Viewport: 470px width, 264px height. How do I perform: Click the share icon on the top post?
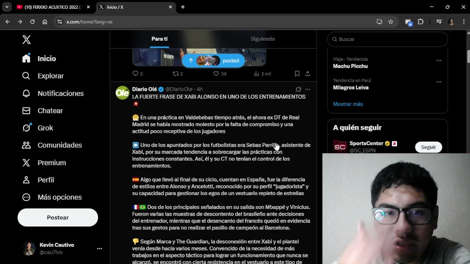(x=308, y=74)
